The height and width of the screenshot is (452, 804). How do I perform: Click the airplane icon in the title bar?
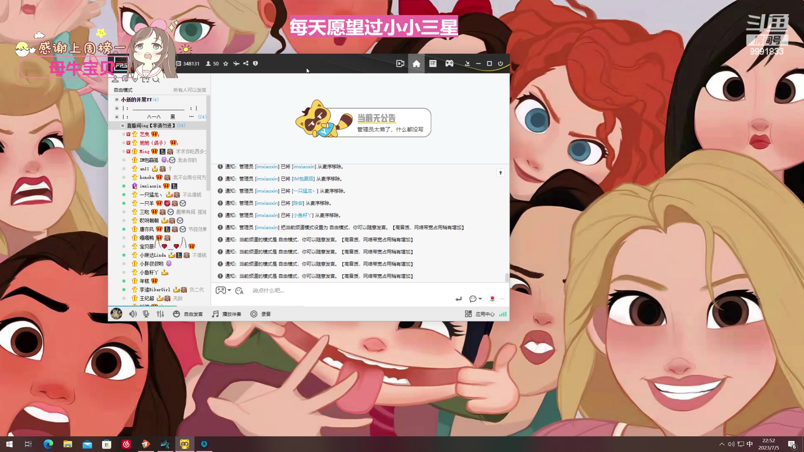[236, 63]
